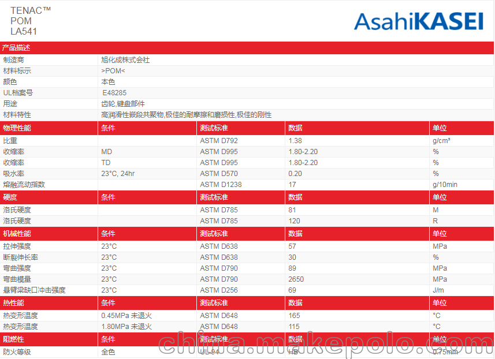Select heat deflection value 165

294,316
